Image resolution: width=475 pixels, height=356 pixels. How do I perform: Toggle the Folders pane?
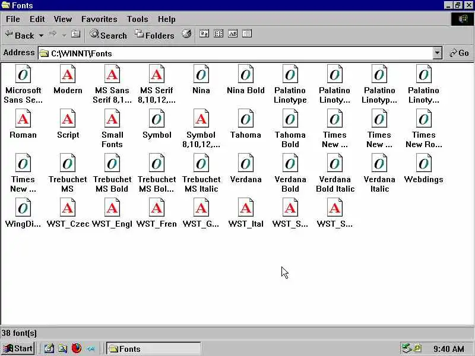[154, 35]
